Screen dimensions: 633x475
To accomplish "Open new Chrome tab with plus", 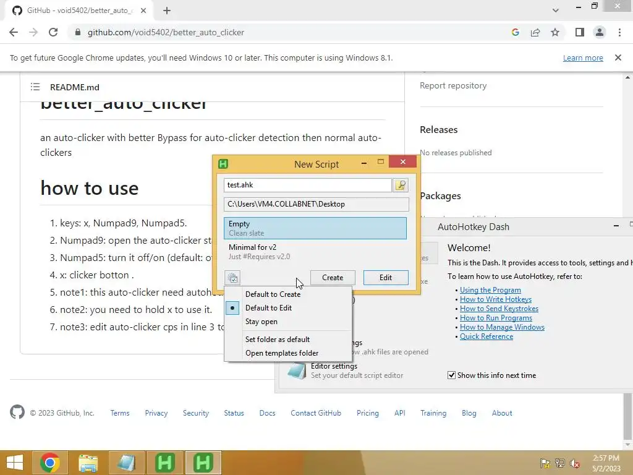I will [x=167, y=11].
